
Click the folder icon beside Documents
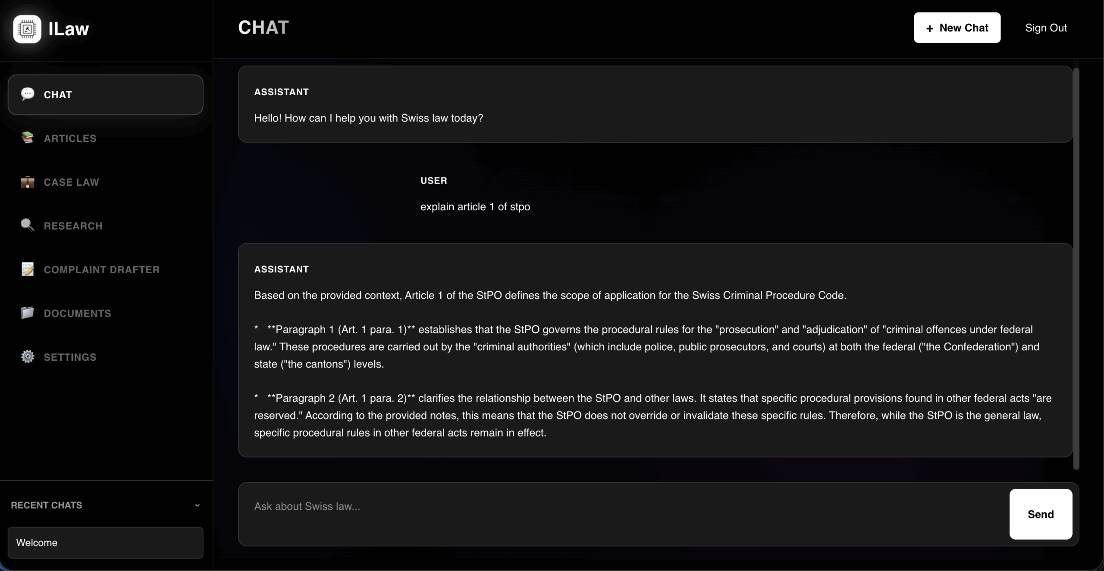28,313
